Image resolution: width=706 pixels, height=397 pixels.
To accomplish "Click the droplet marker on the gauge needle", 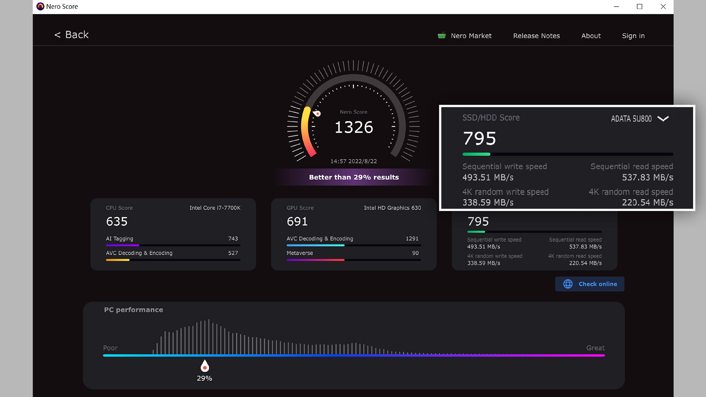I will coord(317,114).
